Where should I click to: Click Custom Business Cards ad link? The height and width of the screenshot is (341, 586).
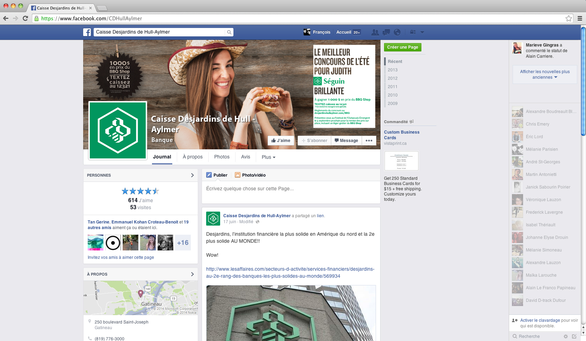pyautogui.click(x=401, y=135)
